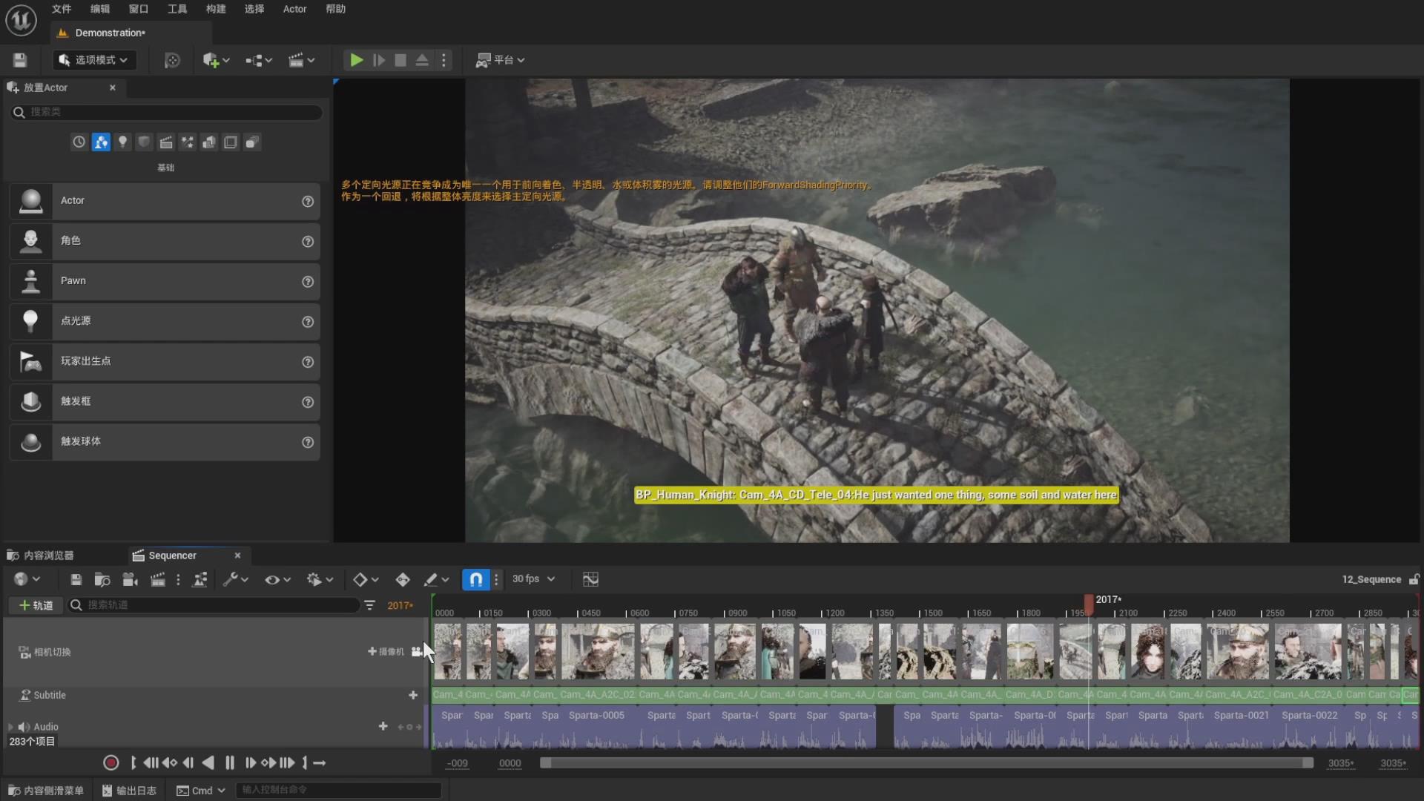Open the 文件 menu
This screenshot has height=801, width=1424.
point(62,9)
